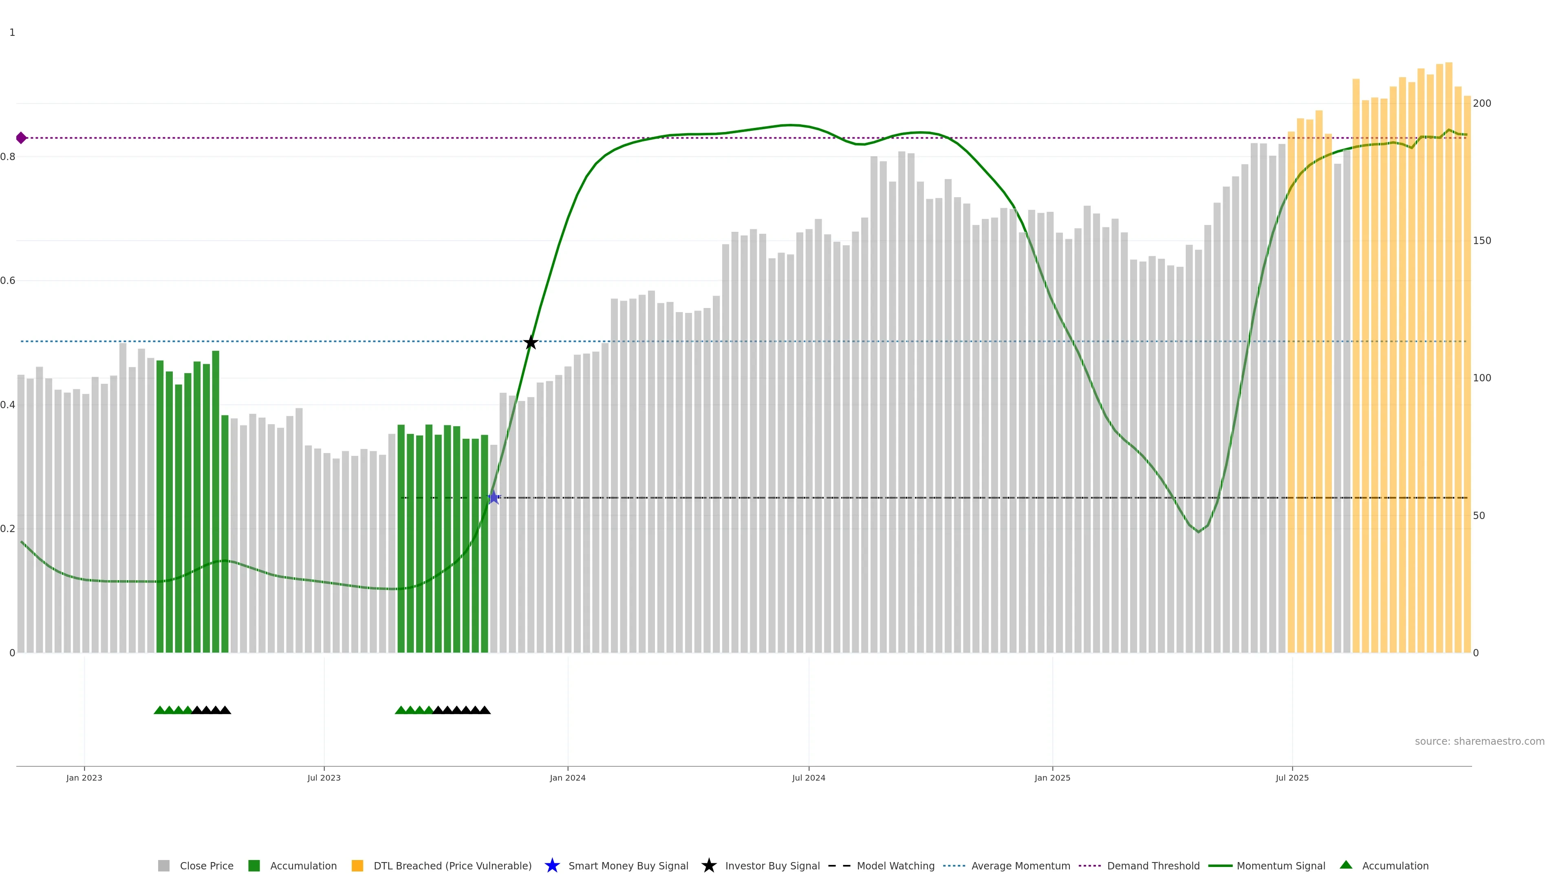Image resolution: width=1565 pixels, height=880 pixels.
Task: Toggle the Momentum Signal legend entry
Action: click(x=1281, y=865)
